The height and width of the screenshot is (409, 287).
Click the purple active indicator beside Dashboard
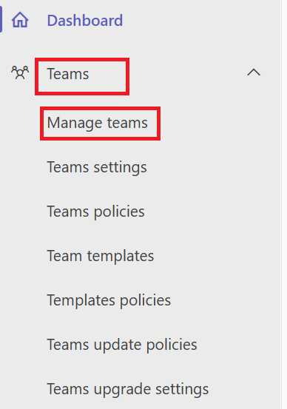[x=1, y=19]
